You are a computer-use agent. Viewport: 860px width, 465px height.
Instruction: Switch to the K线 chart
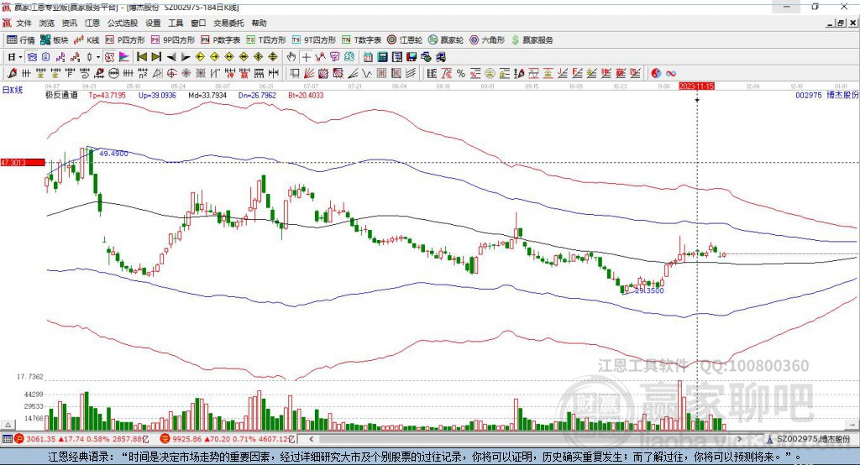click(x=87, y=40)
